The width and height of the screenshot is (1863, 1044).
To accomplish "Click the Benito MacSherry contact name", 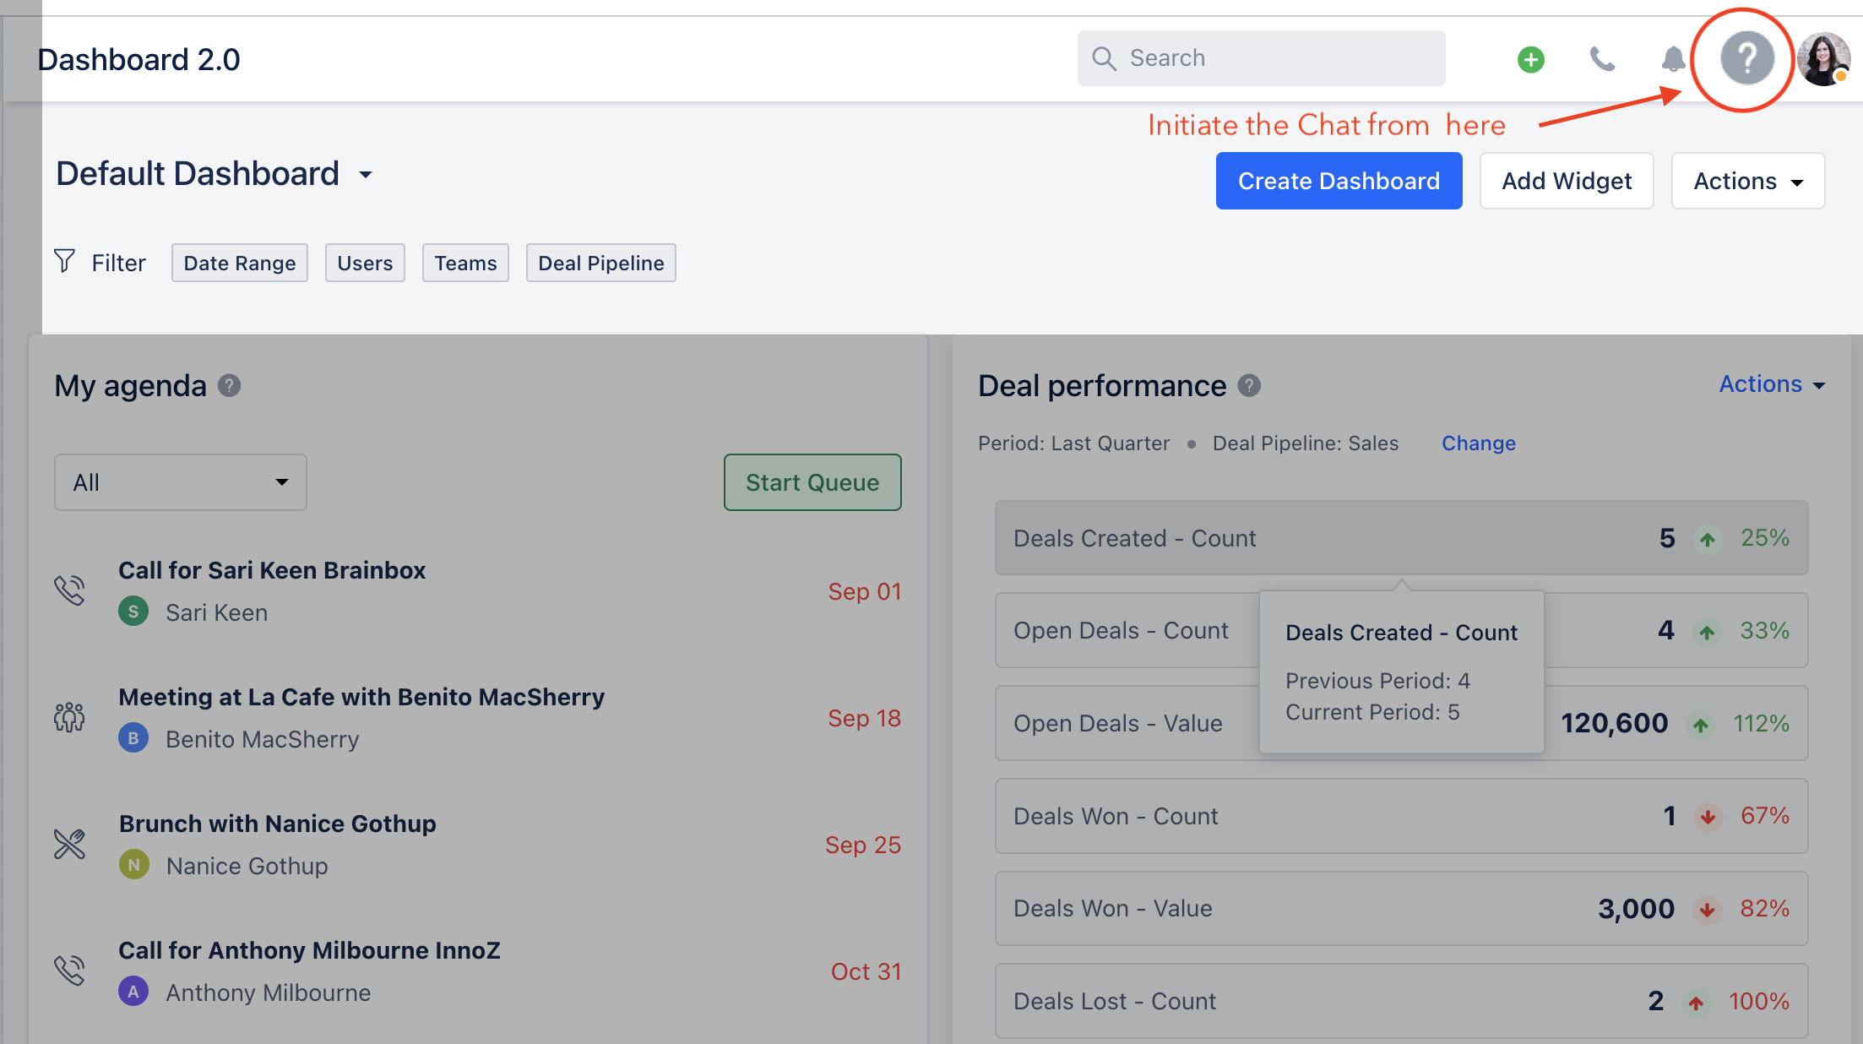I will [x=263, y=739].
